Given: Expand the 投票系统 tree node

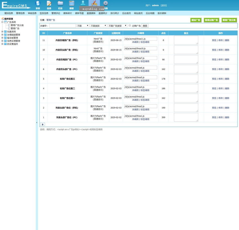Looking at the screenshot, I should coord(2,31).
